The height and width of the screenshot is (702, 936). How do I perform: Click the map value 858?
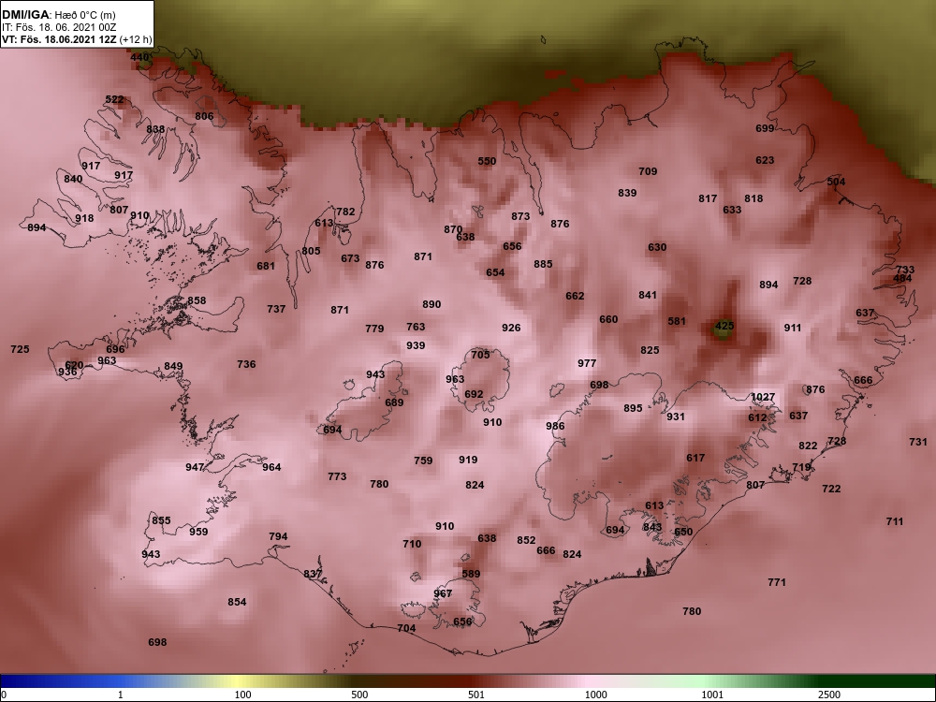pos(197,300)
